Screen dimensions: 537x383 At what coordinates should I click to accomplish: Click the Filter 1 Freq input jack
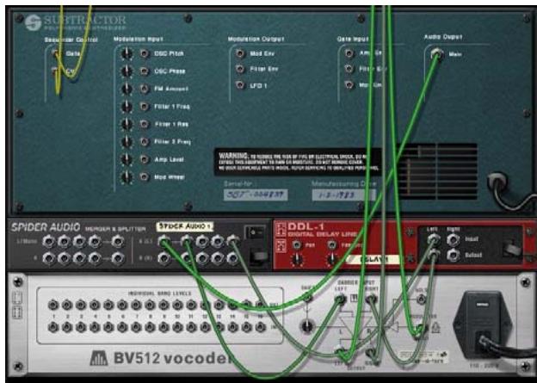[145, 107]
